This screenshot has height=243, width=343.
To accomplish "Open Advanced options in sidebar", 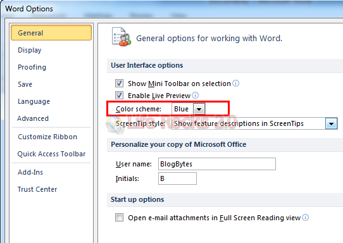I will pos(33,118).
